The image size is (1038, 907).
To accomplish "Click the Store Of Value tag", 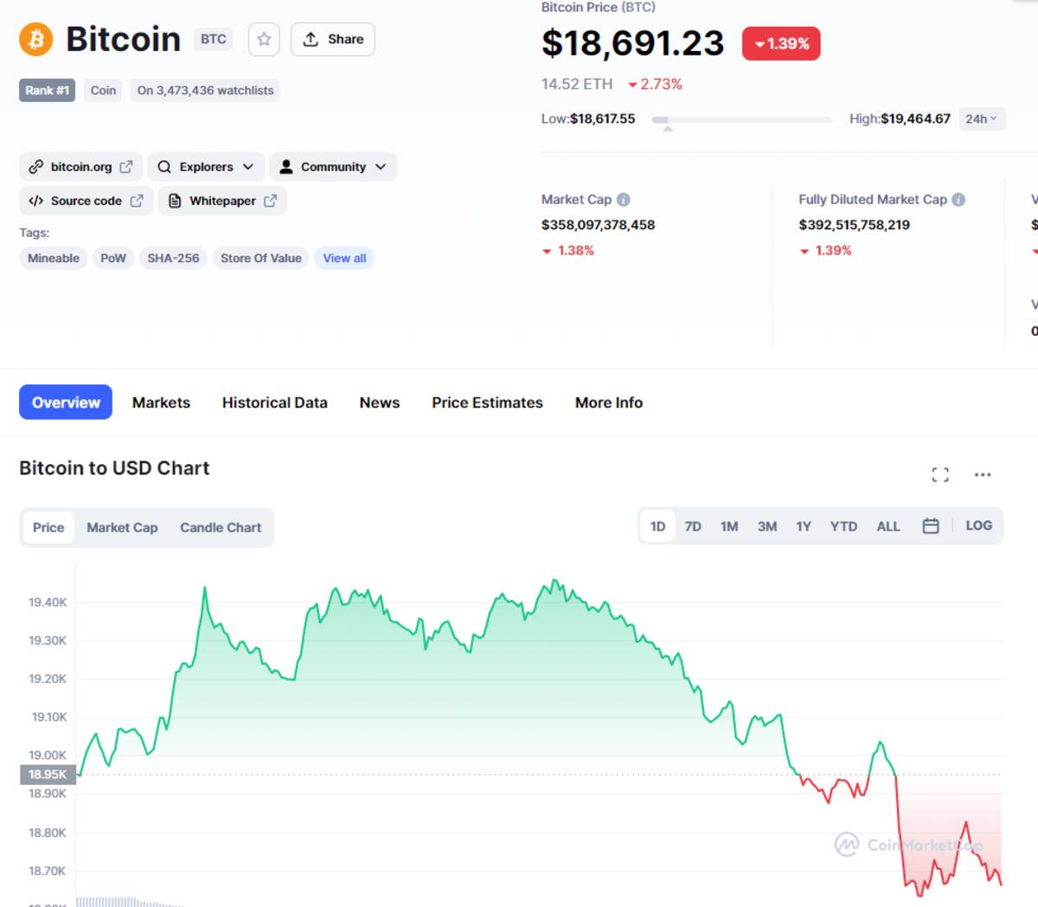I will pos(260,258).
